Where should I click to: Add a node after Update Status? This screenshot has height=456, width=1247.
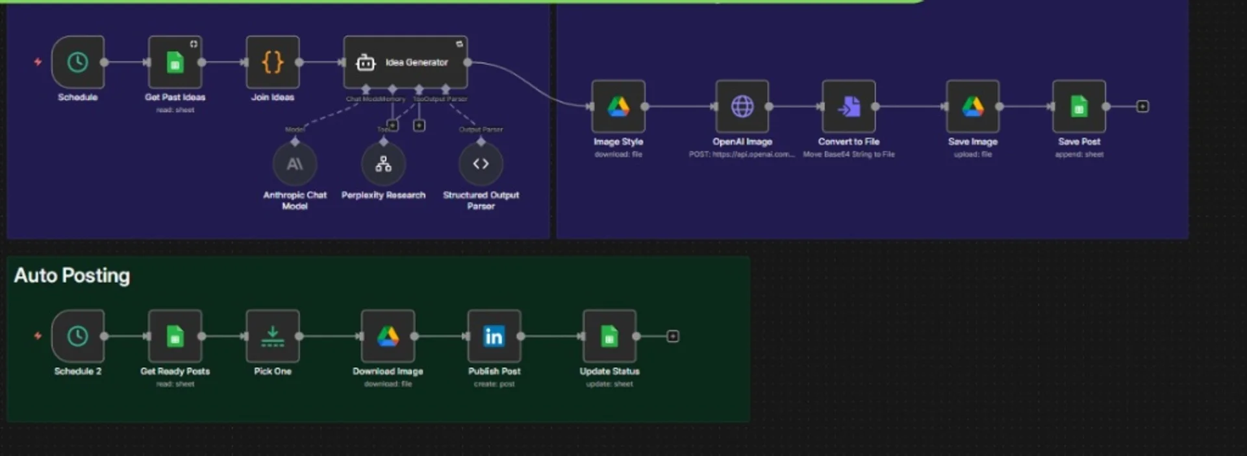673,336
